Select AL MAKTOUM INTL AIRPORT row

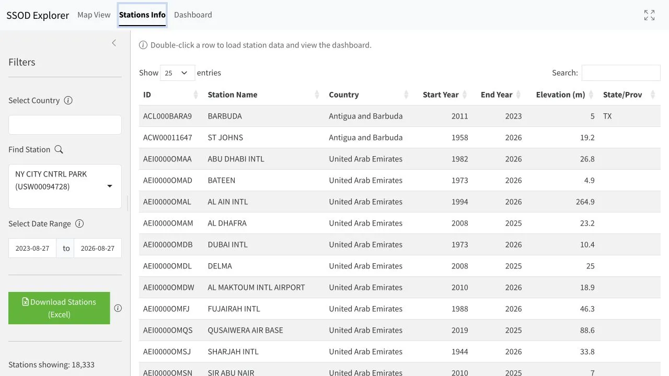pos(400,287)
